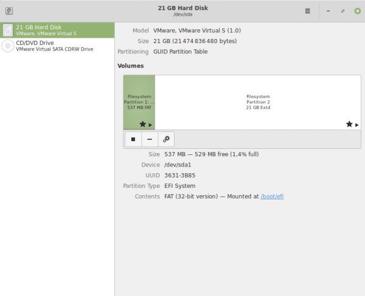The height and width of the screenshot is (296, 365).
Task: Select Partition 1 537 MB FAT volume
Action: pos(139,102)
